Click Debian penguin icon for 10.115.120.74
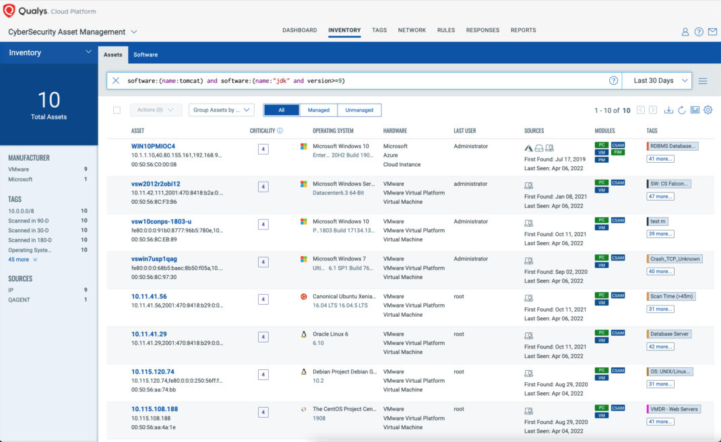The width and height of the screenshot is (721, 442). (x=303, y=372)
